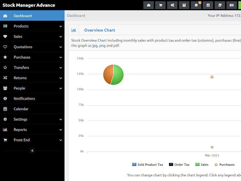Click the Overview Chart bar-graph icon
The image size is (241, 181).
pos(74,30)
